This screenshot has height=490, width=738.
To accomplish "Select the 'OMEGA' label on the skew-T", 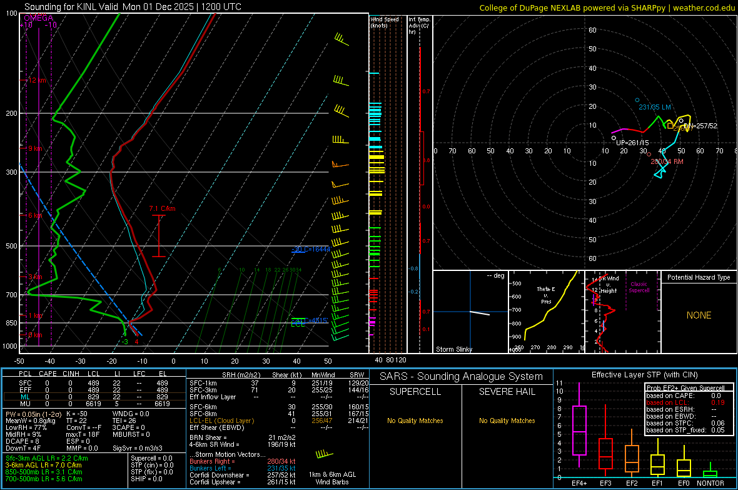I will (x=38, y=18).
